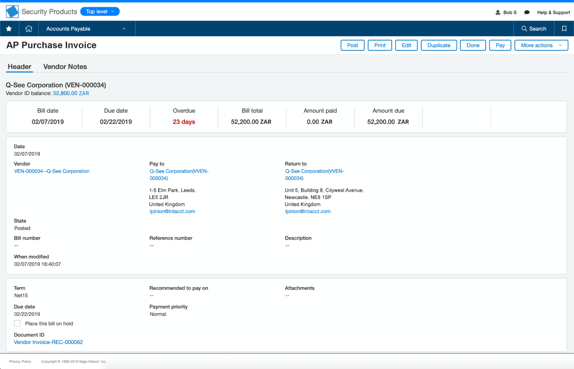
Task: Open the bookmark icon in navigation bar
Action: pos(564,28)
